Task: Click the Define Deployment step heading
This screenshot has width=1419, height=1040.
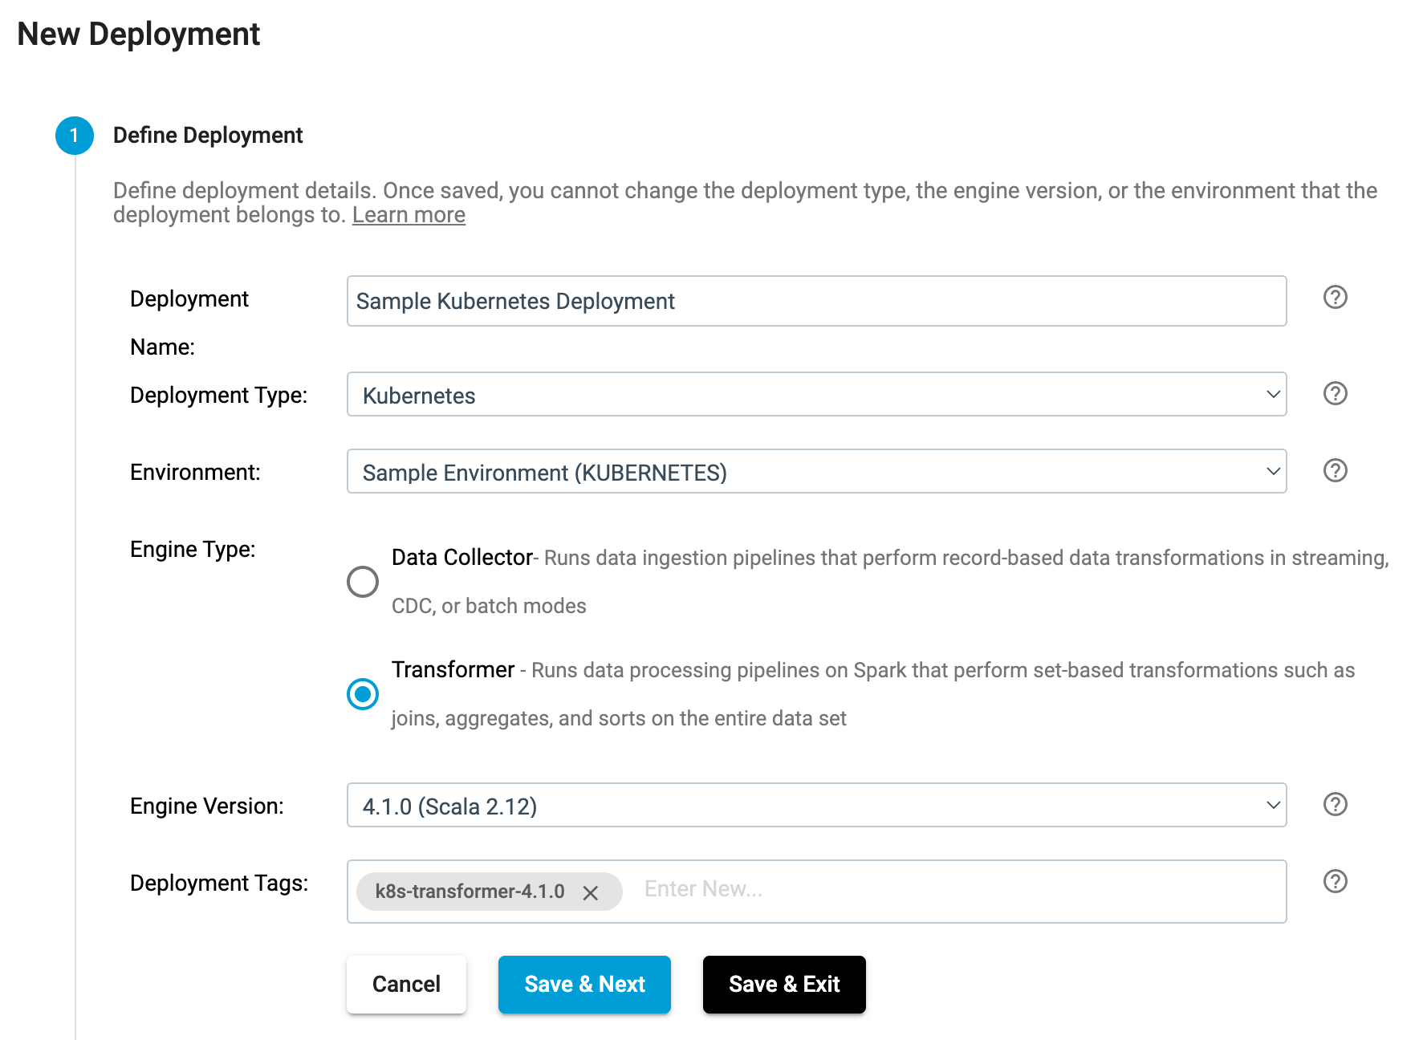Action: [208, 135]
